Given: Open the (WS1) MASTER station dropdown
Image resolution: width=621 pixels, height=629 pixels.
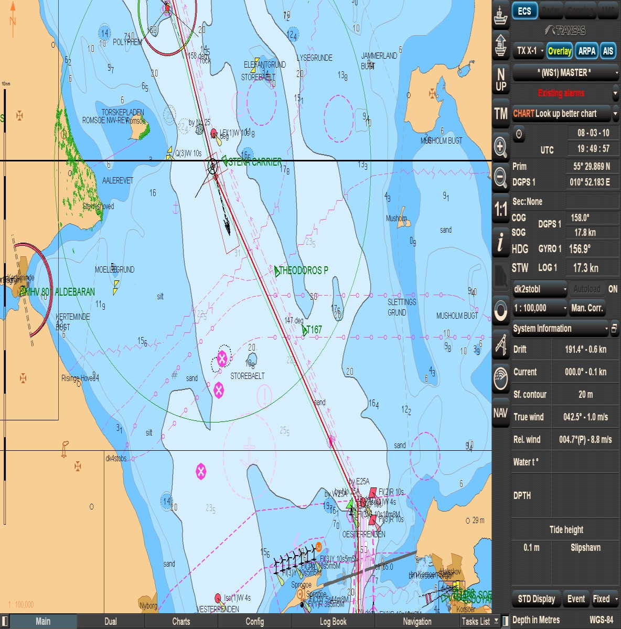Looking at the screenshot, I should [x=565, y=73].
